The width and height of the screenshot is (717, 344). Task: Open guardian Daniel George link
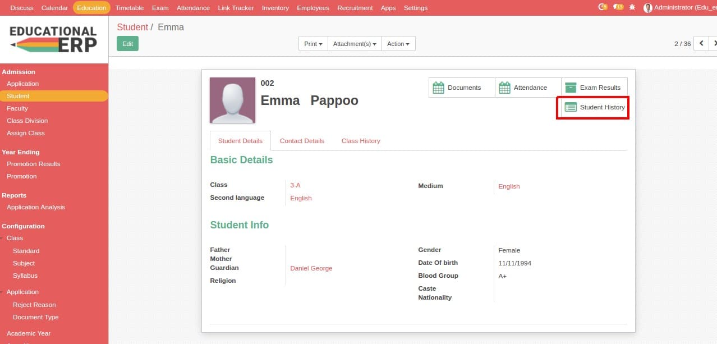pos(311,268)
